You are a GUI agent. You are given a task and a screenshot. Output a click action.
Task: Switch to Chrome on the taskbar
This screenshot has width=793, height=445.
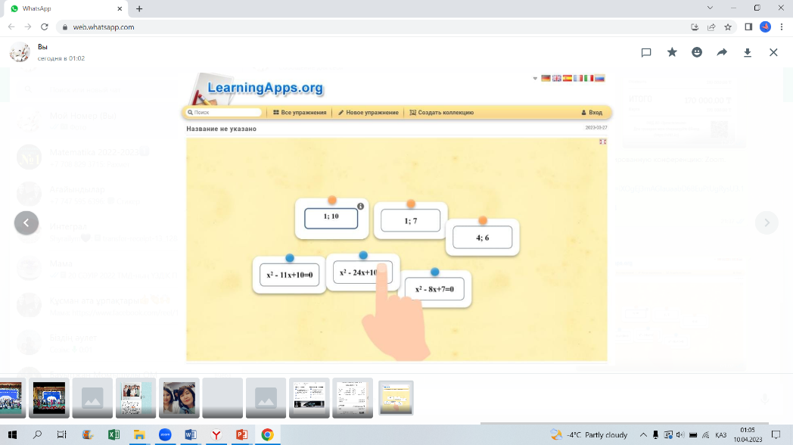click(x=268, y=435)
